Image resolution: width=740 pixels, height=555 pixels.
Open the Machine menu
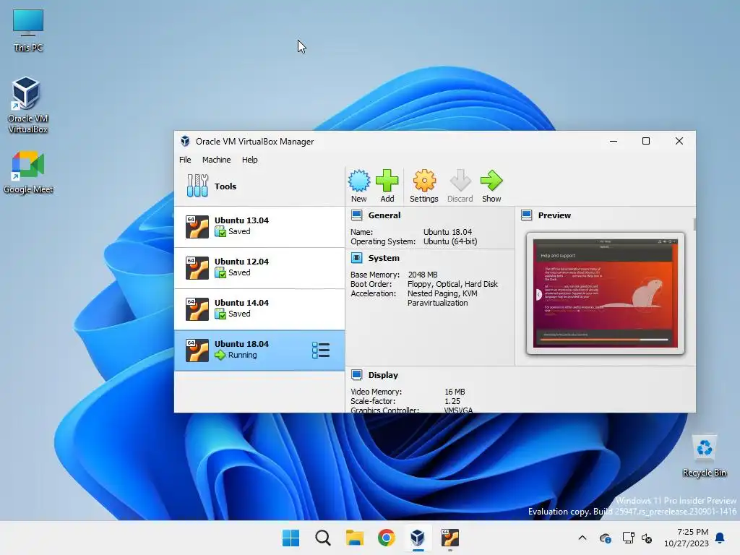pos(217,160)
